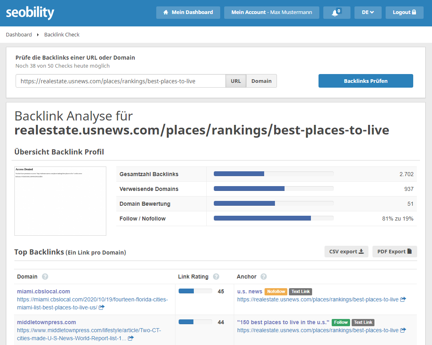The width and height of the screenshot is (432, 345).
Task: Open the notifications bell
Action: pos(336,12)
